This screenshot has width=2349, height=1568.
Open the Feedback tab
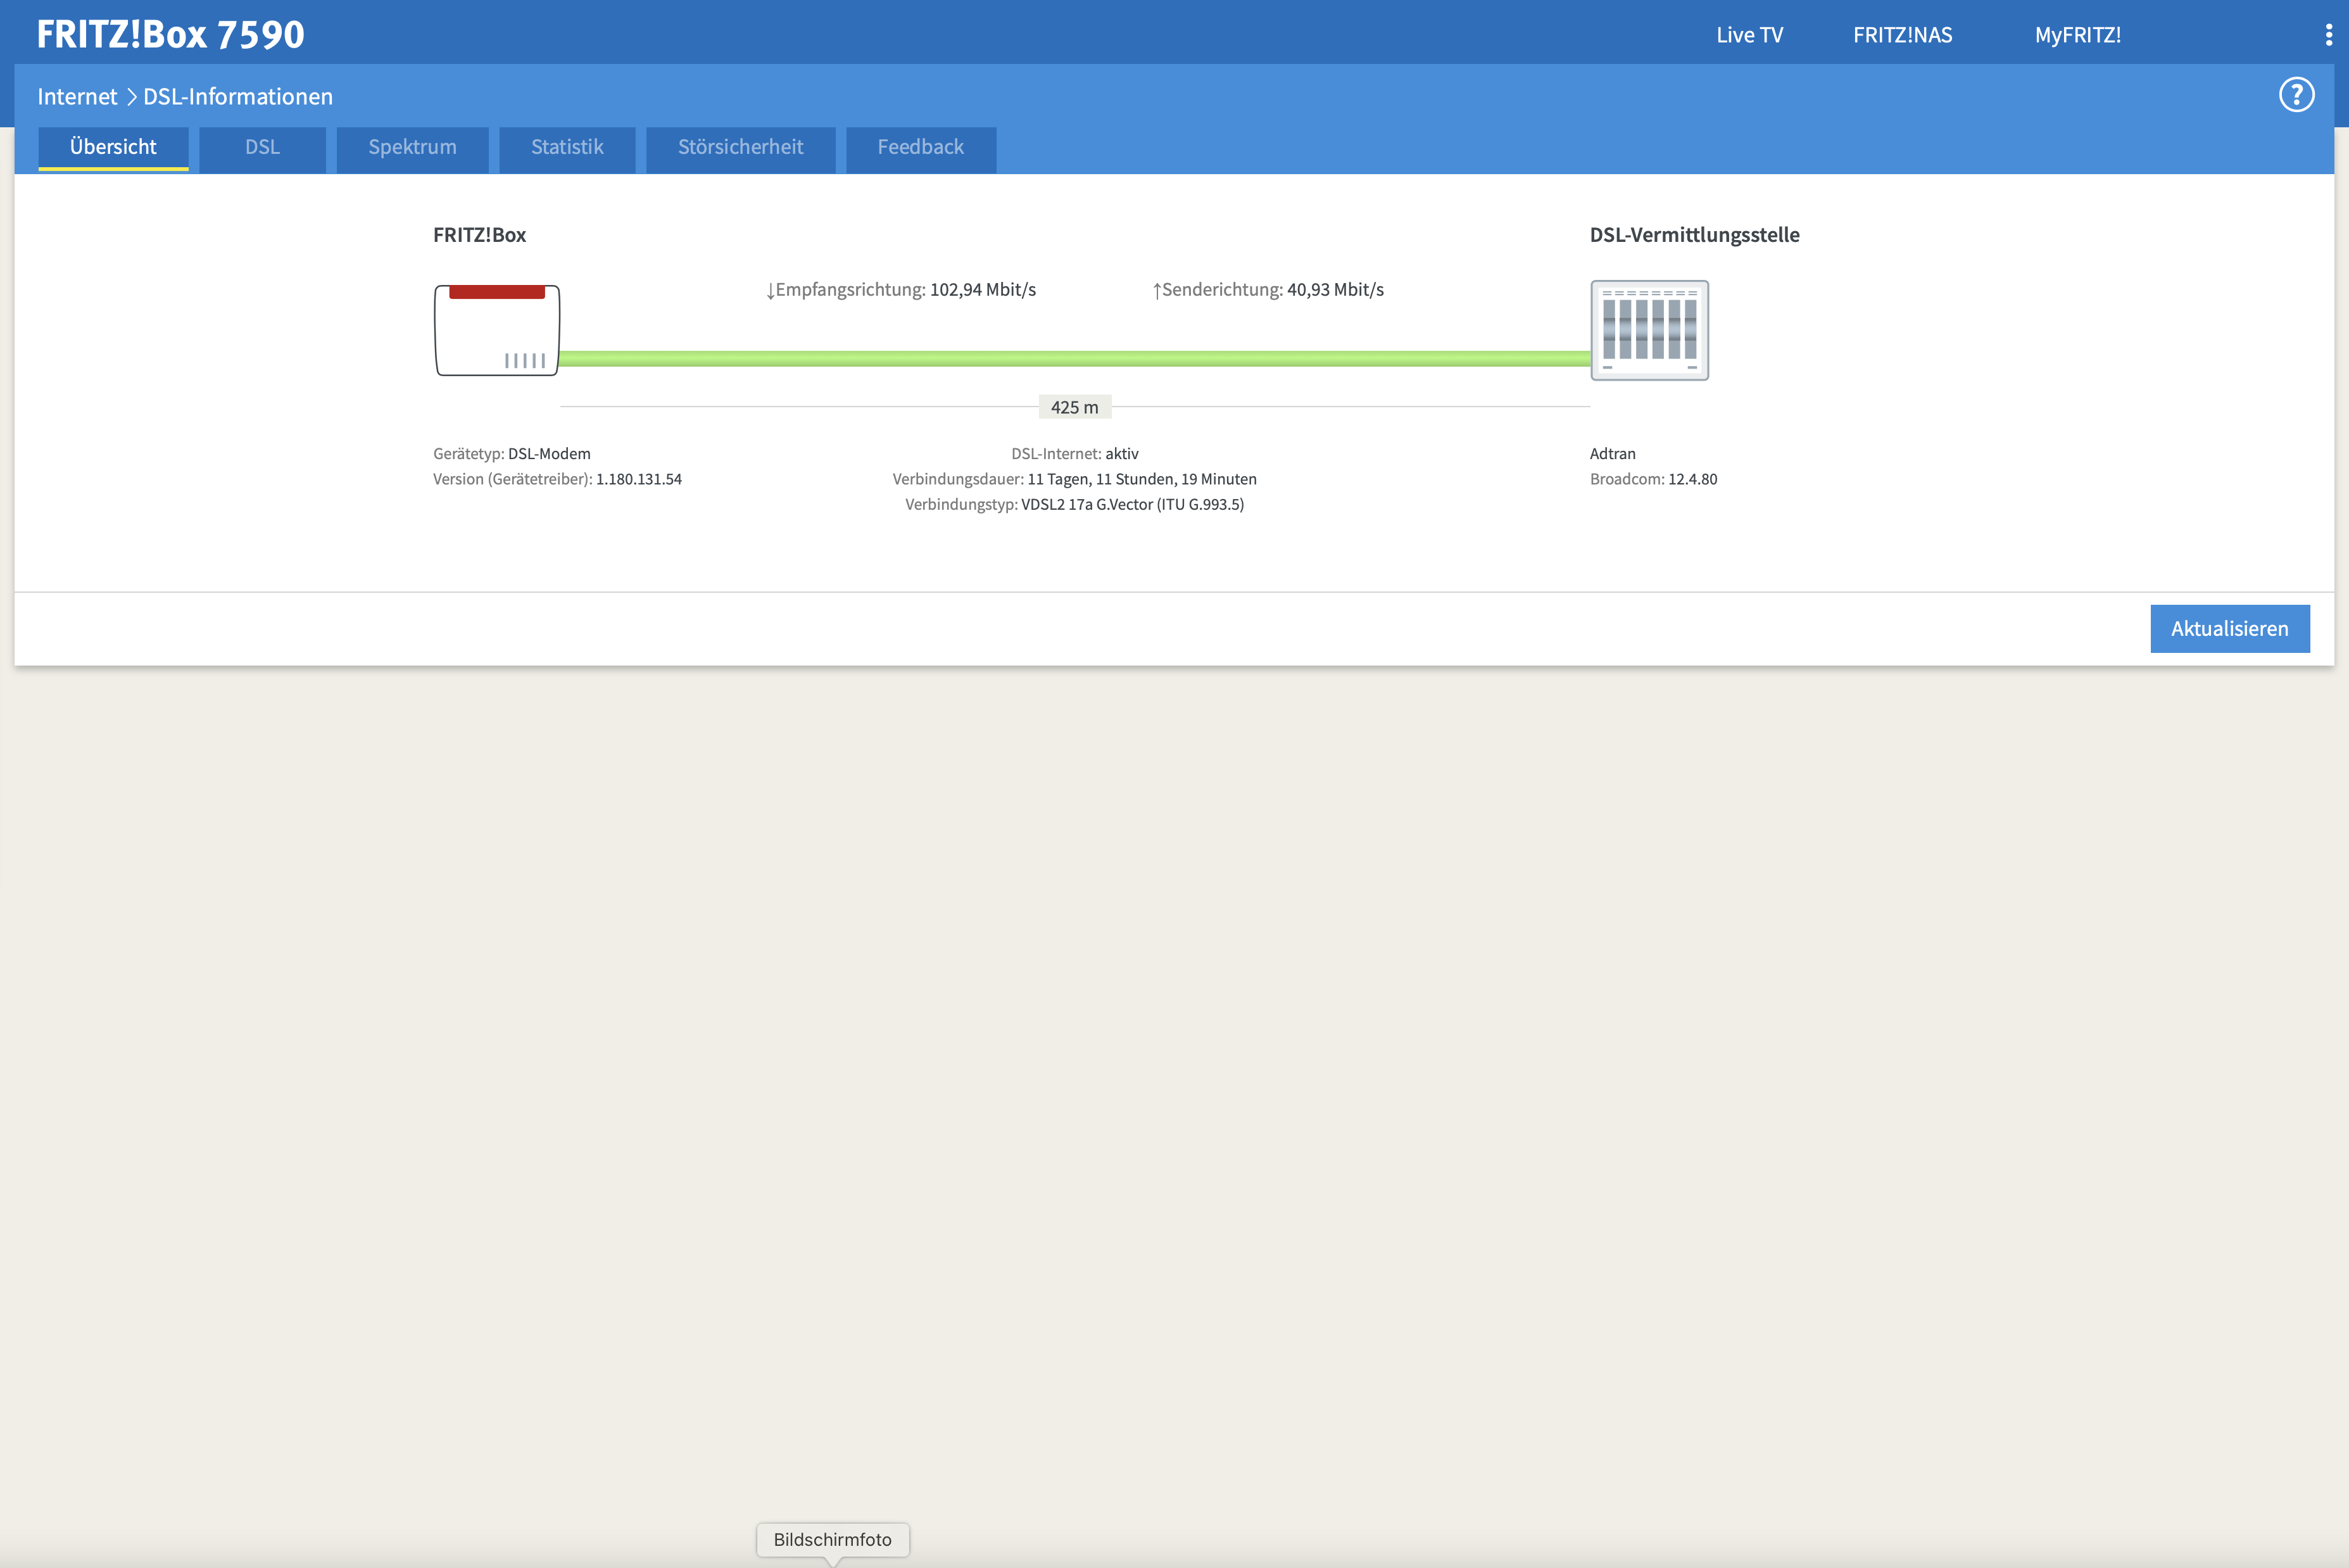tap(919, 148)
